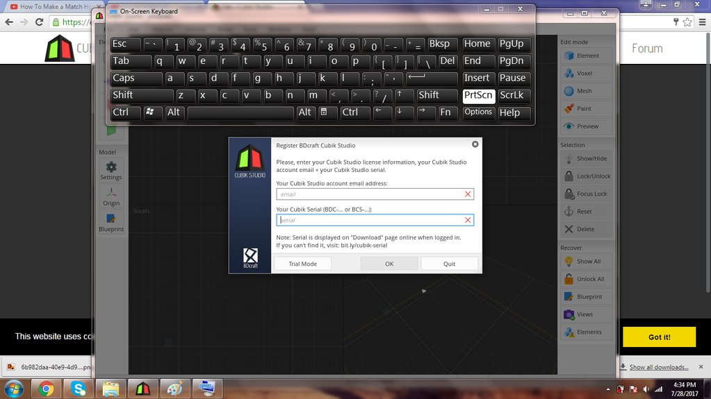
Task: Click the Got it! cookie button
Action: 659,337
